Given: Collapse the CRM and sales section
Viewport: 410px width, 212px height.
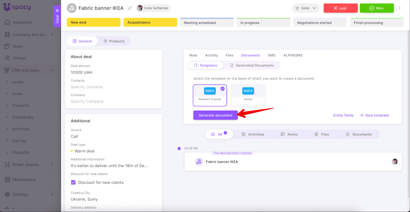Looking at the screenshot, I should tap(52, 70).
